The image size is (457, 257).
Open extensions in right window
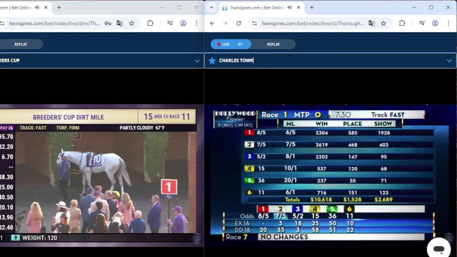[402, 23]
